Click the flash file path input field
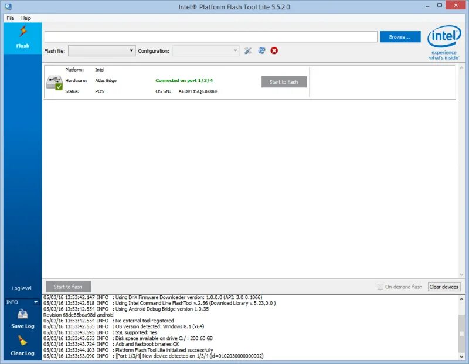This screenshot has height=364, width=469. coord(211,37)
